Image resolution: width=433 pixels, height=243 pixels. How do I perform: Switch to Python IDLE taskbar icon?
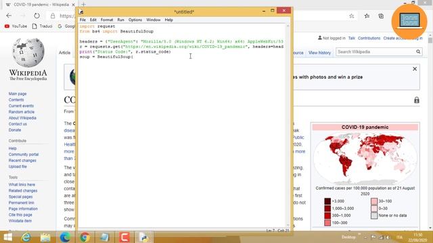[144, 237]
